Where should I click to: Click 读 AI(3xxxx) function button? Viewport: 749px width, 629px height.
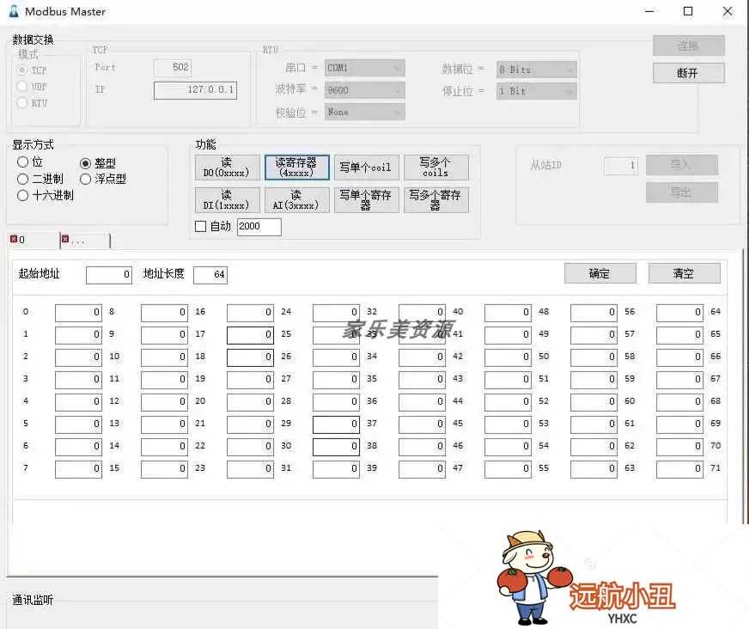297,200
